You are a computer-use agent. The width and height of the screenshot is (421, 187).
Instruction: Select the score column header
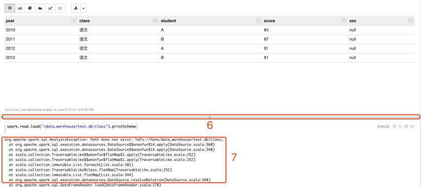269,21
